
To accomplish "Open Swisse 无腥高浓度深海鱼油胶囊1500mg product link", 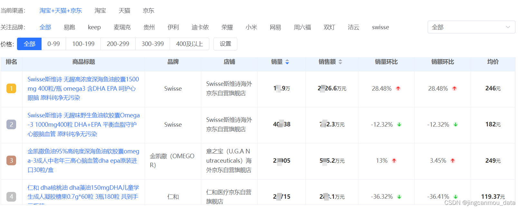I will [x=83, y=88].
